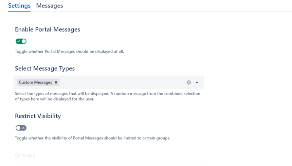
Task: Click the white knob of Portal Messages switch
Action: coord(24,41)
